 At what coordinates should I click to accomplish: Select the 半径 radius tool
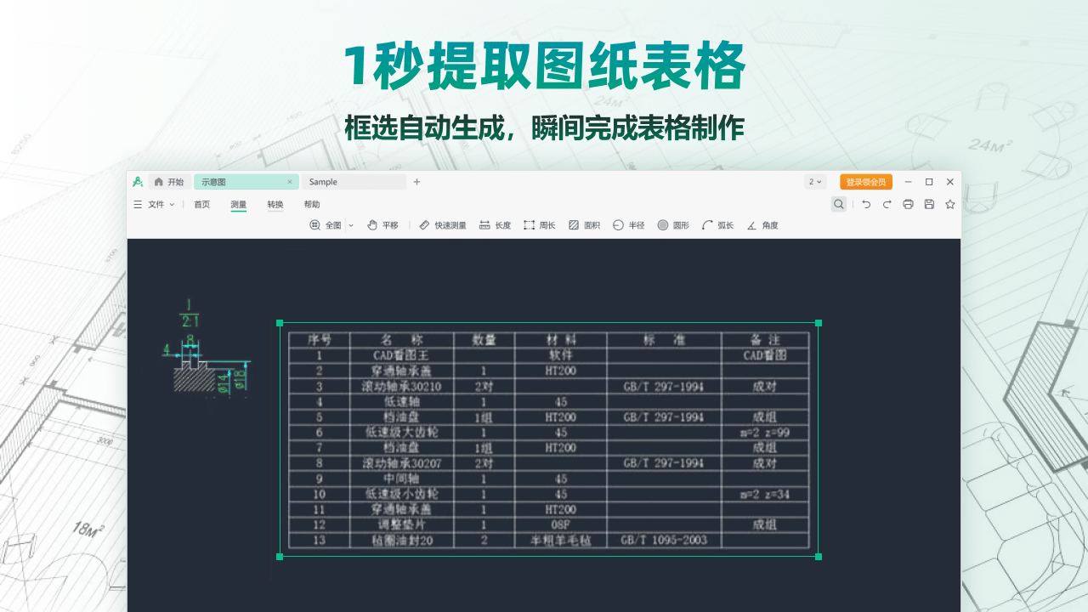pyautogui.click(x=628, y=225)
